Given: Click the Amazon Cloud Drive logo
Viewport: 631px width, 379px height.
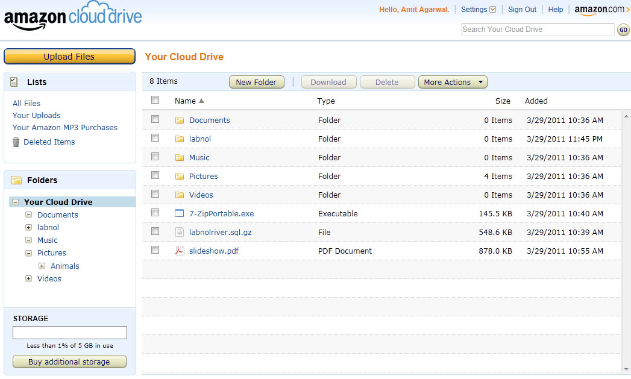Looking at the screenshot, I should pos(73,16).
